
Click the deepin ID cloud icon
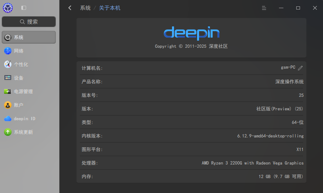click(8, 119)
